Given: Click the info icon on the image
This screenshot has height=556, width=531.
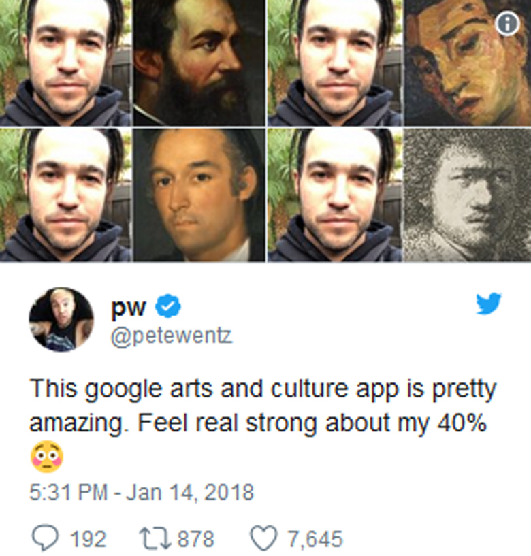Looking at the screenshot, I should point(507,23).
